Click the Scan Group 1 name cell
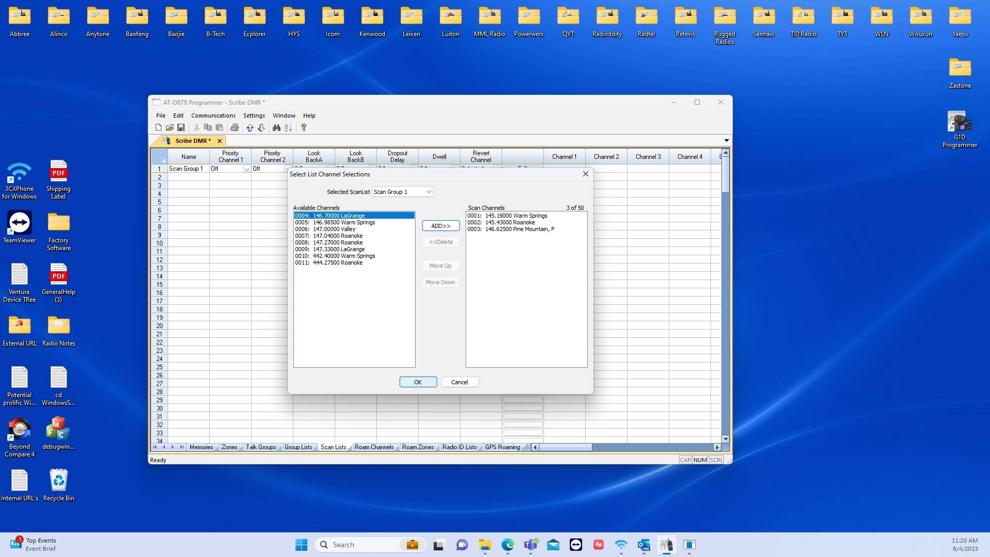The width and height of the screenshot is (990, 557). click(188, 169)
